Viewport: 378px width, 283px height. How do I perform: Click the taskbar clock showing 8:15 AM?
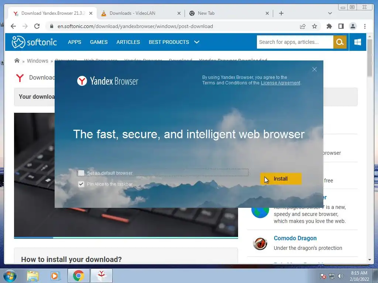pyautogui.click(x=359, y=276)
